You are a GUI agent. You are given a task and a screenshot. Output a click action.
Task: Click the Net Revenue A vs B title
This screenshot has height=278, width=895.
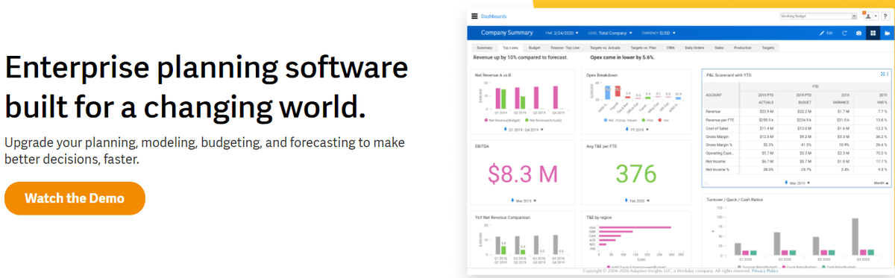click(x=494, y=75)
